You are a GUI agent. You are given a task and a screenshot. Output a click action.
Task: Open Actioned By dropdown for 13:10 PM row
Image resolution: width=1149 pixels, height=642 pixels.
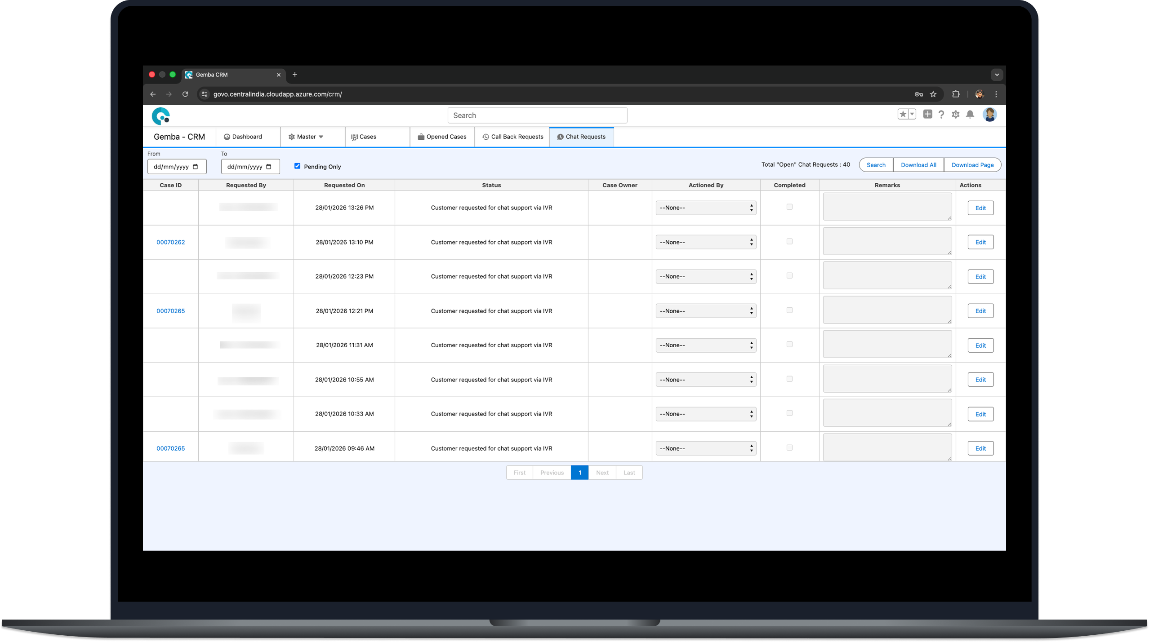pyautogui.click(x=706, y=242)
